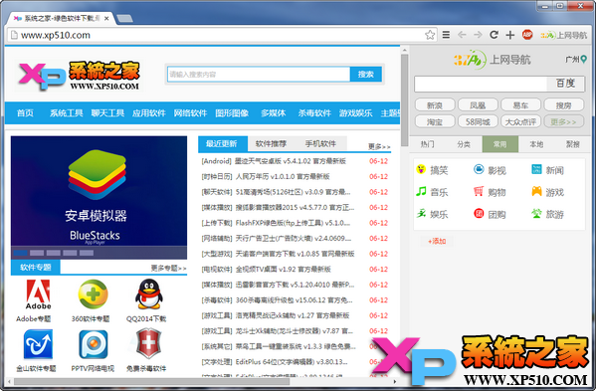
Task: Open the 系统工具 navigation menu item
Action: pyautogui.click(x=66, y=112)
